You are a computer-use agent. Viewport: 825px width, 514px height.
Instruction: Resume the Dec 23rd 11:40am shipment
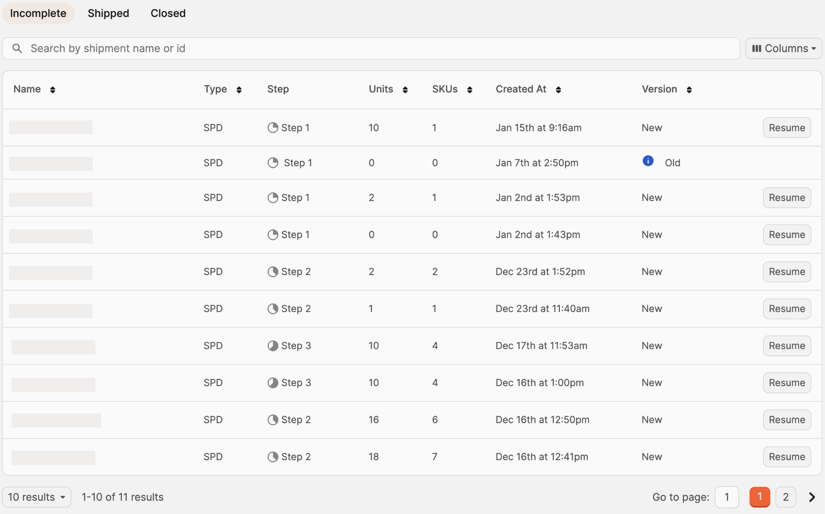pos(787,308)
